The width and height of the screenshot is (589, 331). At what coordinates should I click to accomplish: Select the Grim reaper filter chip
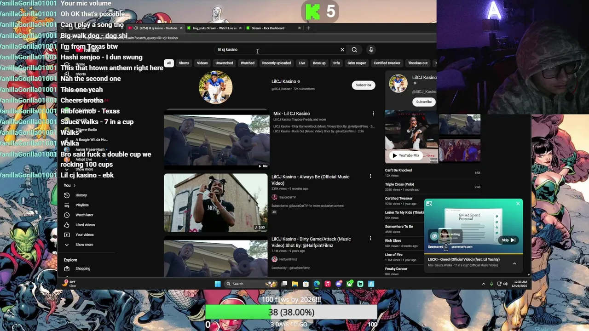click(357, 63)
